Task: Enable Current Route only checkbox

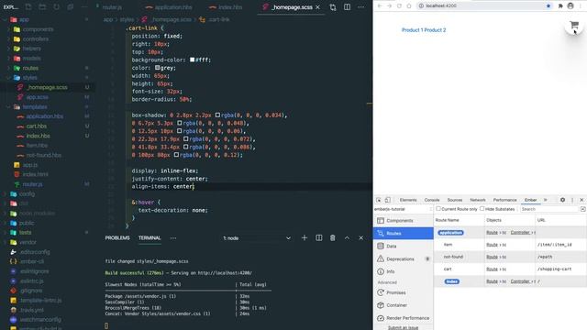Action: tap(438, 209)
